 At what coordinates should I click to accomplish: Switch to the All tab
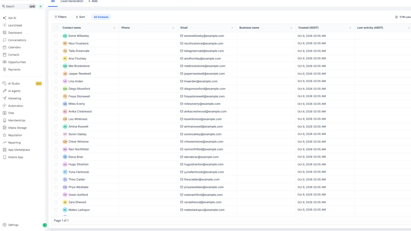click(53, 2)
